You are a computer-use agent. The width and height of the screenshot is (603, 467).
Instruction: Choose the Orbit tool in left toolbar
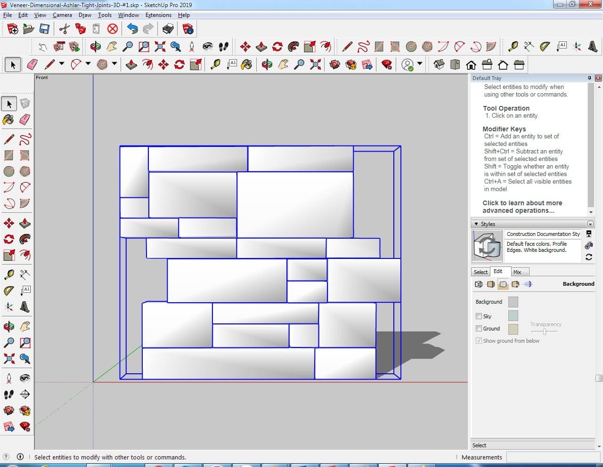(8, 327)
